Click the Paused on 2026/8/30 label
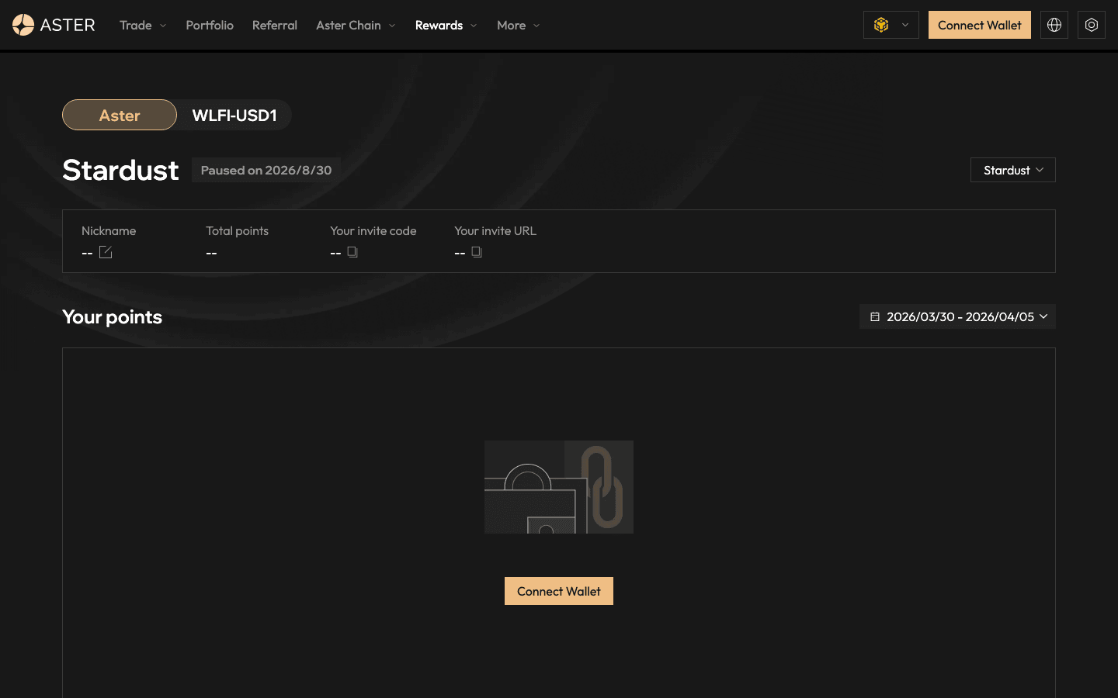The height and width of the screenshot is (698, 1118). 266,170
